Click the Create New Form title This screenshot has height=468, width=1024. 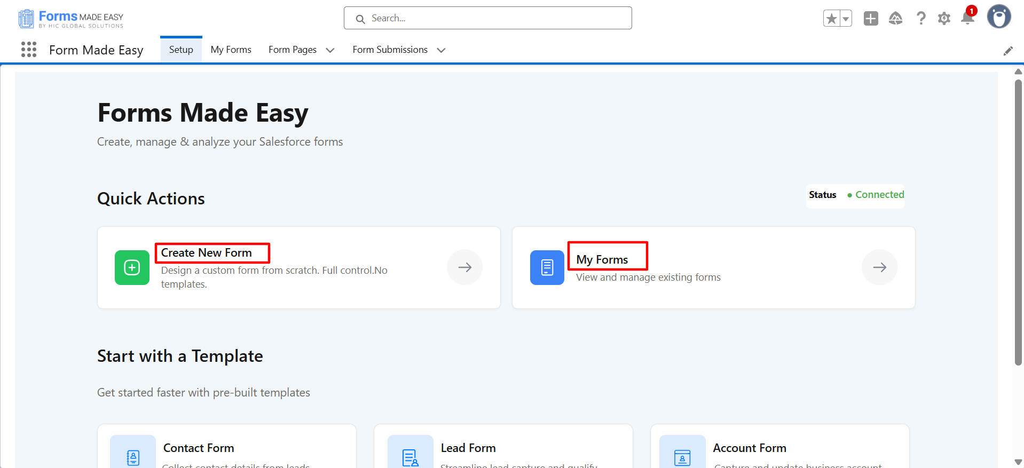[x=207, y=253]
